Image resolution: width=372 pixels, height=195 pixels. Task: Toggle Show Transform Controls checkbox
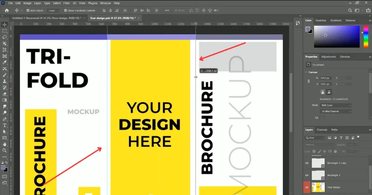point(65,11)
